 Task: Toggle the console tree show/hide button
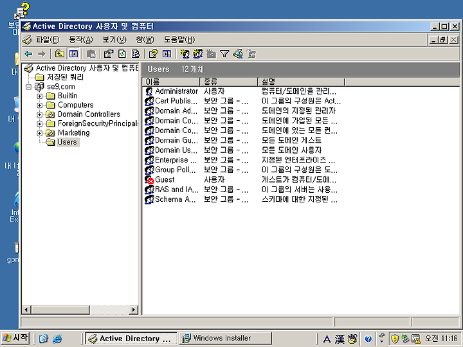tap(73, 54)
